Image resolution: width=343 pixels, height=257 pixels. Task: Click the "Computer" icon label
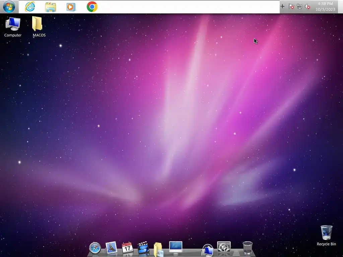(13, 35)
